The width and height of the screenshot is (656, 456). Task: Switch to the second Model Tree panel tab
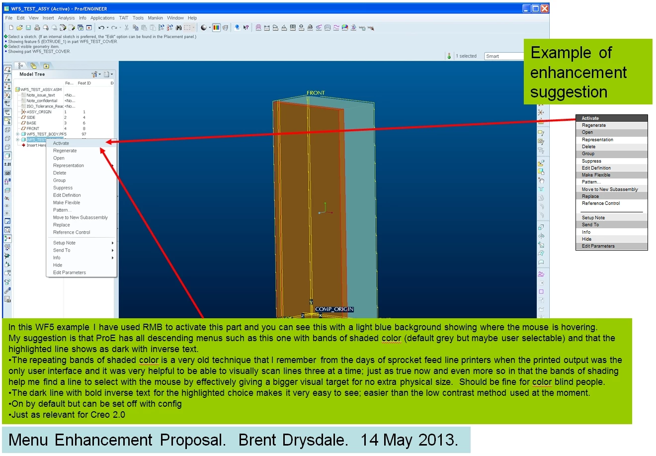click(x=33, y=66)
